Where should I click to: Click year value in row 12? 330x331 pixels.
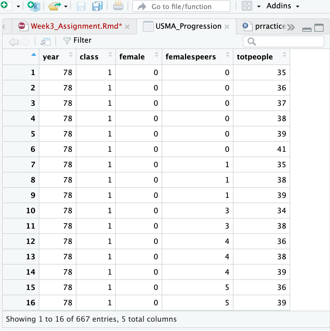click(x=68, y=241)
